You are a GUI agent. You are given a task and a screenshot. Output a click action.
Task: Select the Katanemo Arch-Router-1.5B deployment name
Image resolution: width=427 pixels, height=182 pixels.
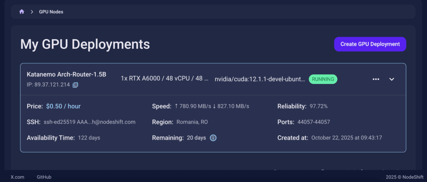(66, 74)
